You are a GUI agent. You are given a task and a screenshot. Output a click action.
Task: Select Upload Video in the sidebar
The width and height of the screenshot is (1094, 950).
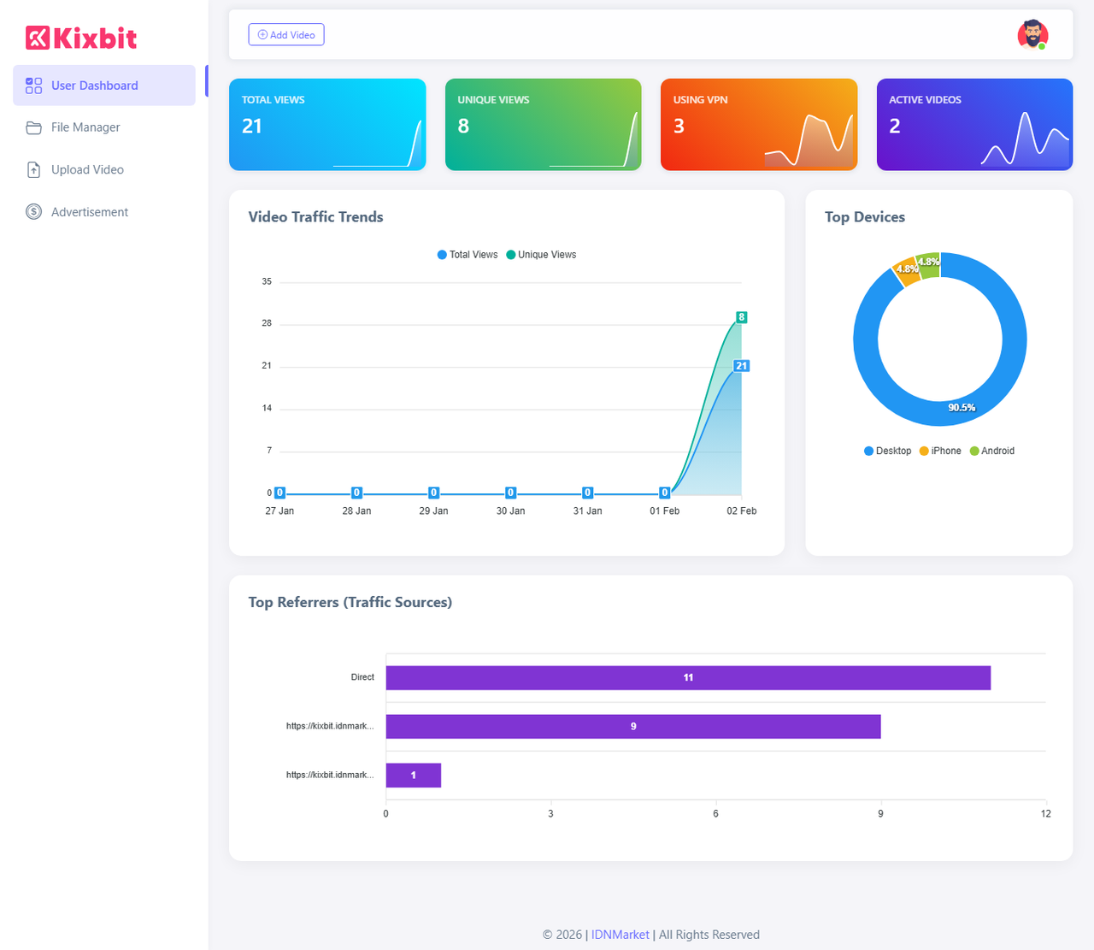tap(87, 170)
